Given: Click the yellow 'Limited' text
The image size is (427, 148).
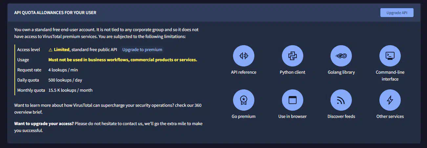Looking at the screenshot, I should click(62, 50).
